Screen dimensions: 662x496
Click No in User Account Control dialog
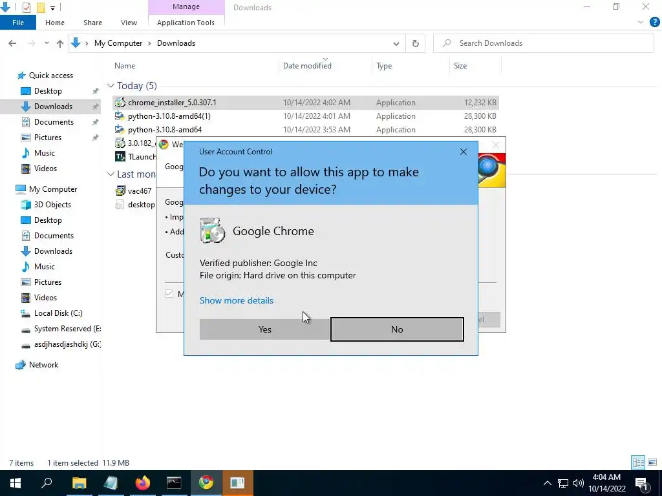tap(397, 329)
